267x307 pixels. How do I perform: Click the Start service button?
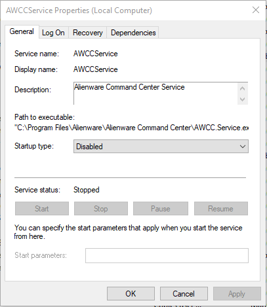pyautogui.click(x=42, y=209)
